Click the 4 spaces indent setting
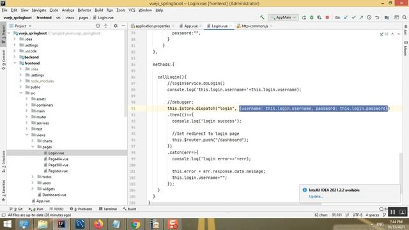Viewport: 409px width, 230px height. tap(372, 215)
